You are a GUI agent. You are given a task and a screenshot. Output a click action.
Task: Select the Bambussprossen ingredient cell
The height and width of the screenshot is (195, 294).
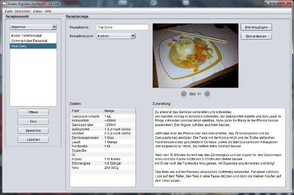pos(87,138)
